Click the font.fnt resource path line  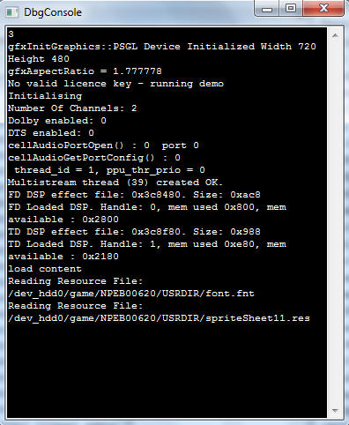[x=131, y=294]
